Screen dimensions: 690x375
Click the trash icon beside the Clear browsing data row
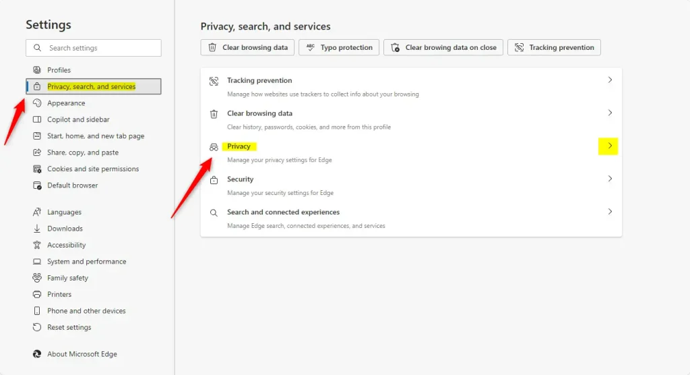pyautogui.click(x=214, y=114)
